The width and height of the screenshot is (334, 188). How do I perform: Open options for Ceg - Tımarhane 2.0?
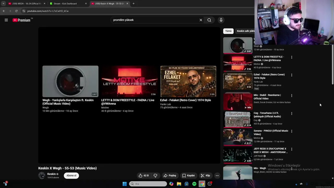click(292, 114)
